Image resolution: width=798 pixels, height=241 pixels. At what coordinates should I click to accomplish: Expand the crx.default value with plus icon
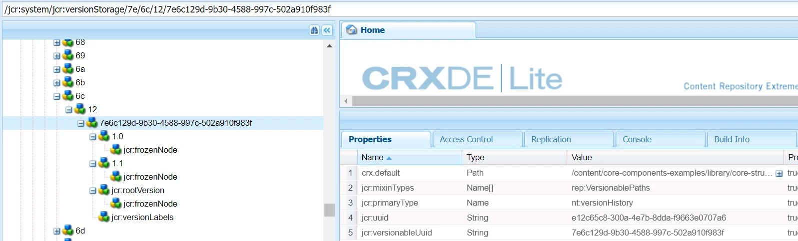779,174
